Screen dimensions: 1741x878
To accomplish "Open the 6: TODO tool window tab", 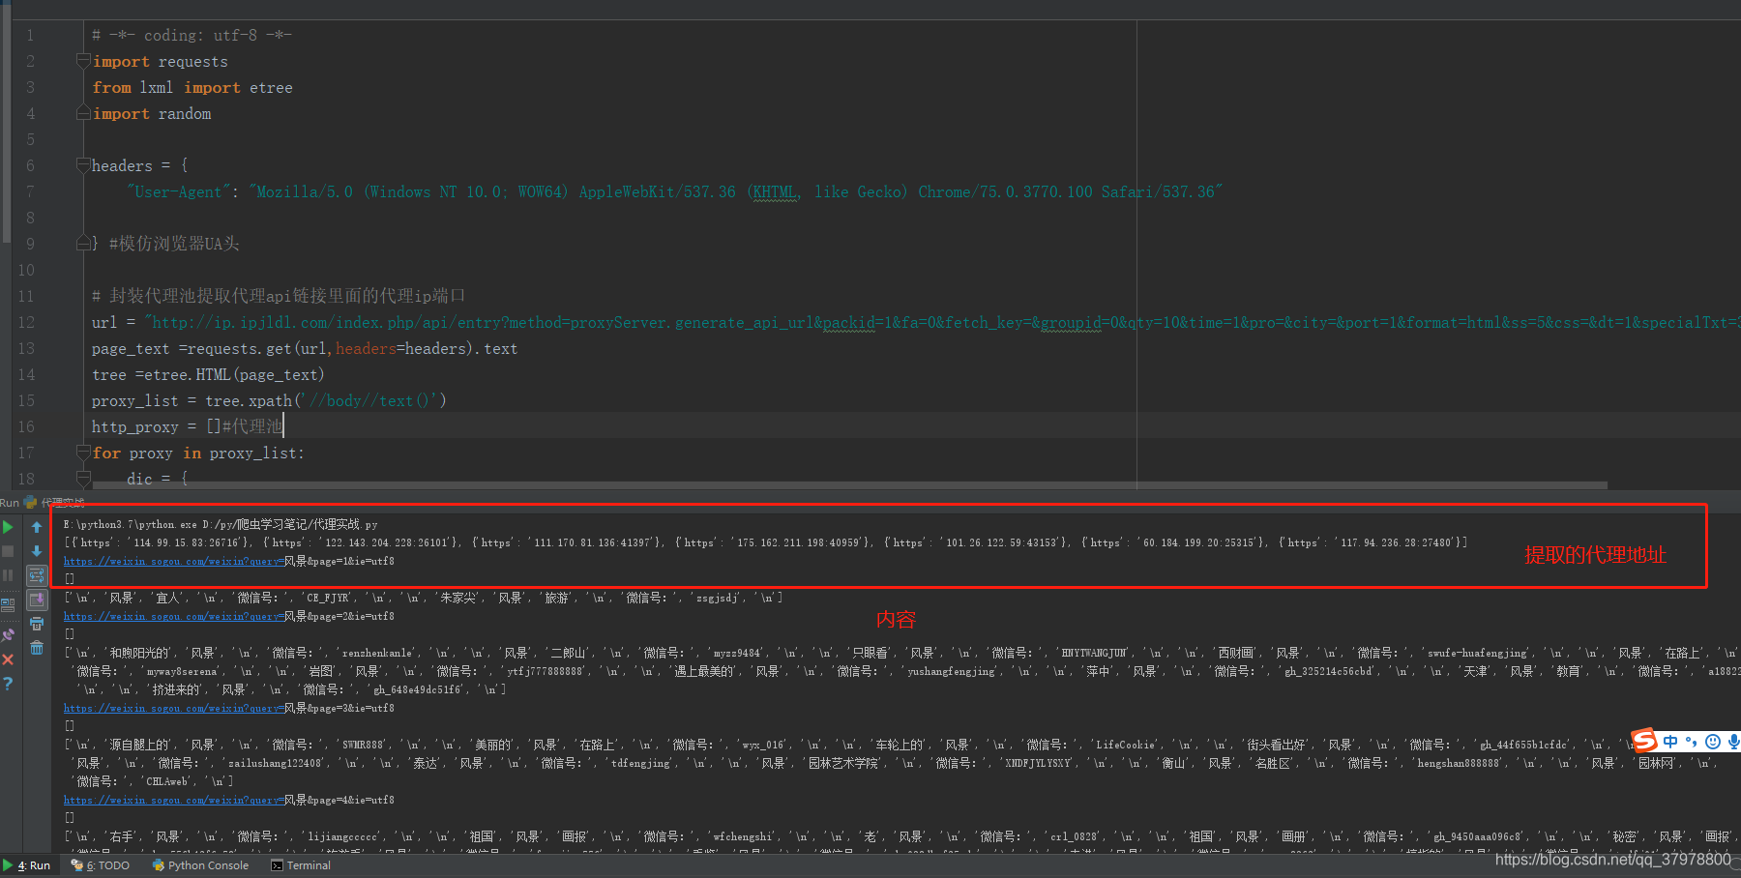I will pyautogui.click(x=101, y=865).
